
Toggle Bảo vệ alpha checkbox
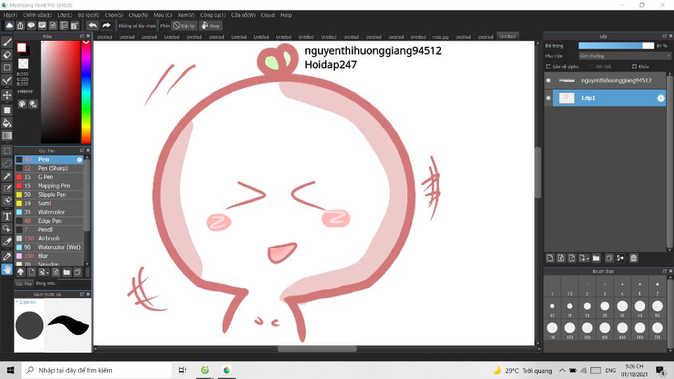tap(548, 66)
